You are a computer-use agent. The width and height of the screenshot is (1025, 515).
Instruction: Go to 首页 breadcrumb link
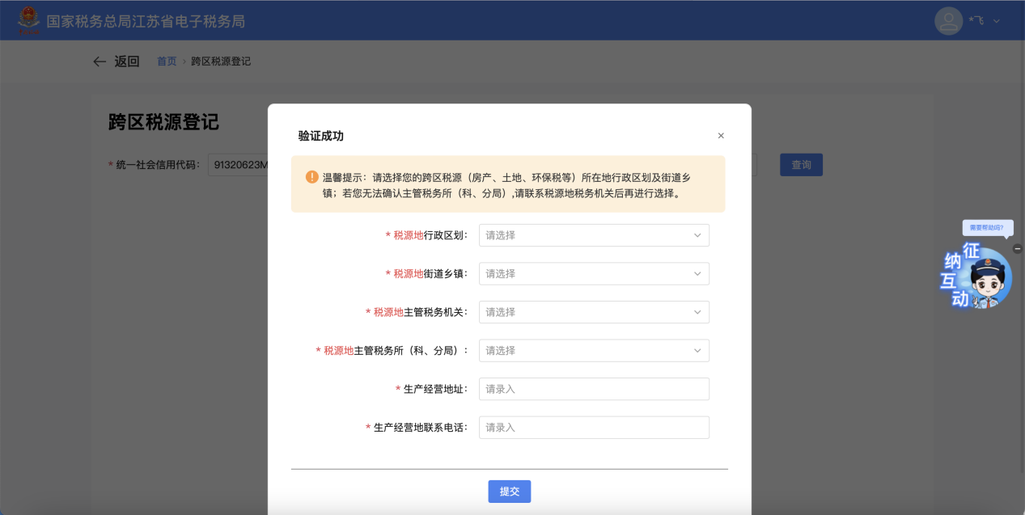[x=167, y=61]
